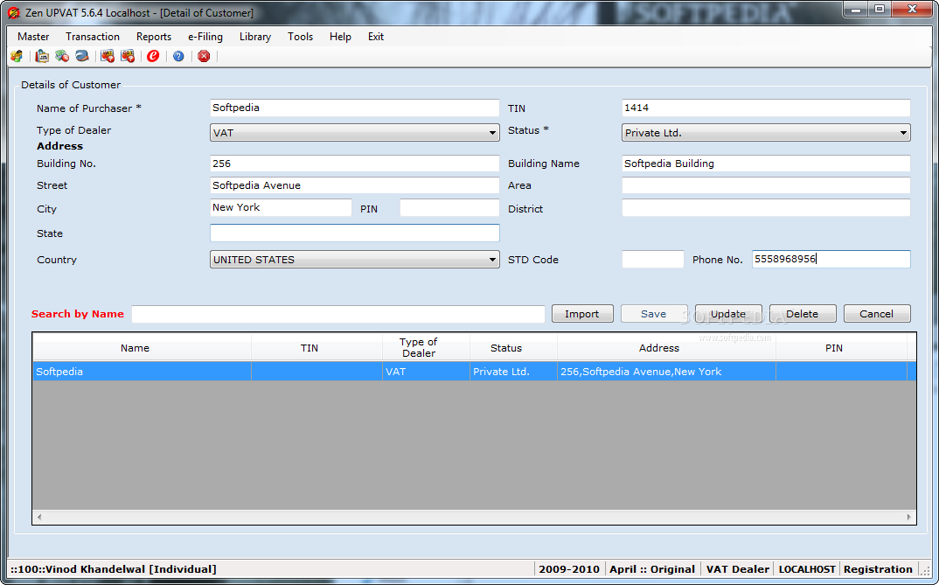Select the Softpedia row in customer grid
Image resolution: width=939 pixels, height=585 pixels.
pos(474,372)
